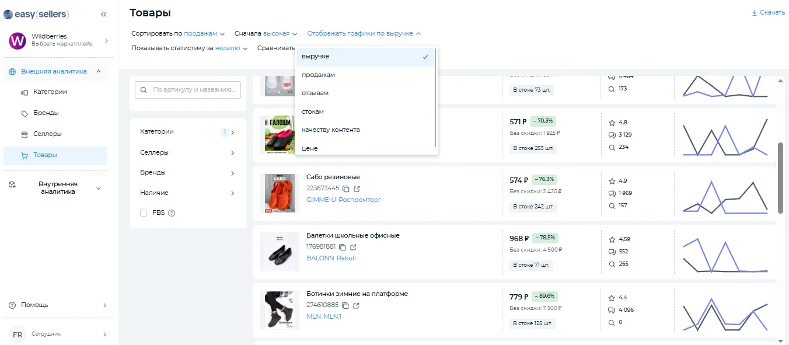This screenshot has height=345, width=789.
Task: Select продажам option in dropdown list
Action: (318, 75)
